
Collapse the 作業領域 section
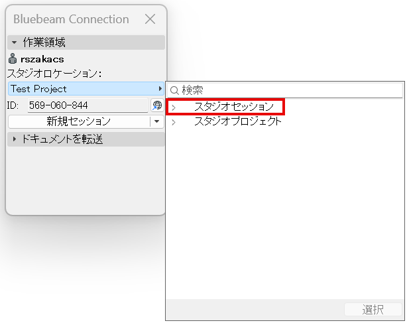pos(15,42)
